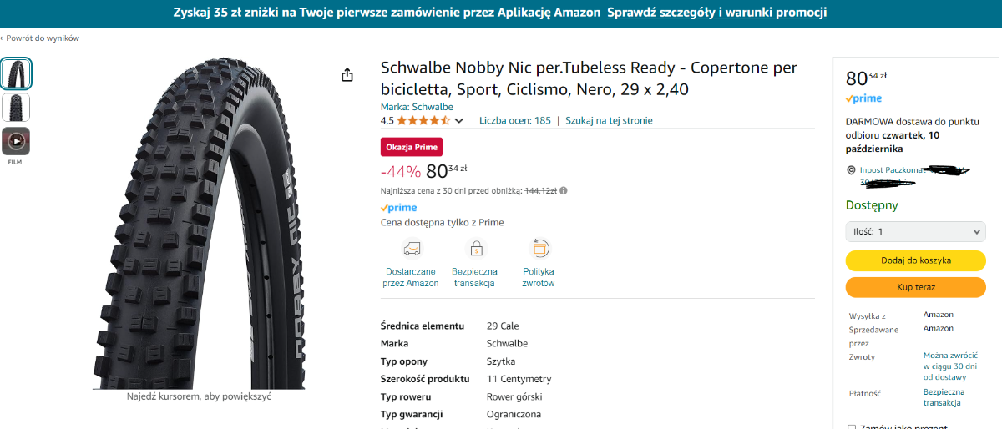Click the Kup teraz button

pyautogui.click(x=915, y=287)
